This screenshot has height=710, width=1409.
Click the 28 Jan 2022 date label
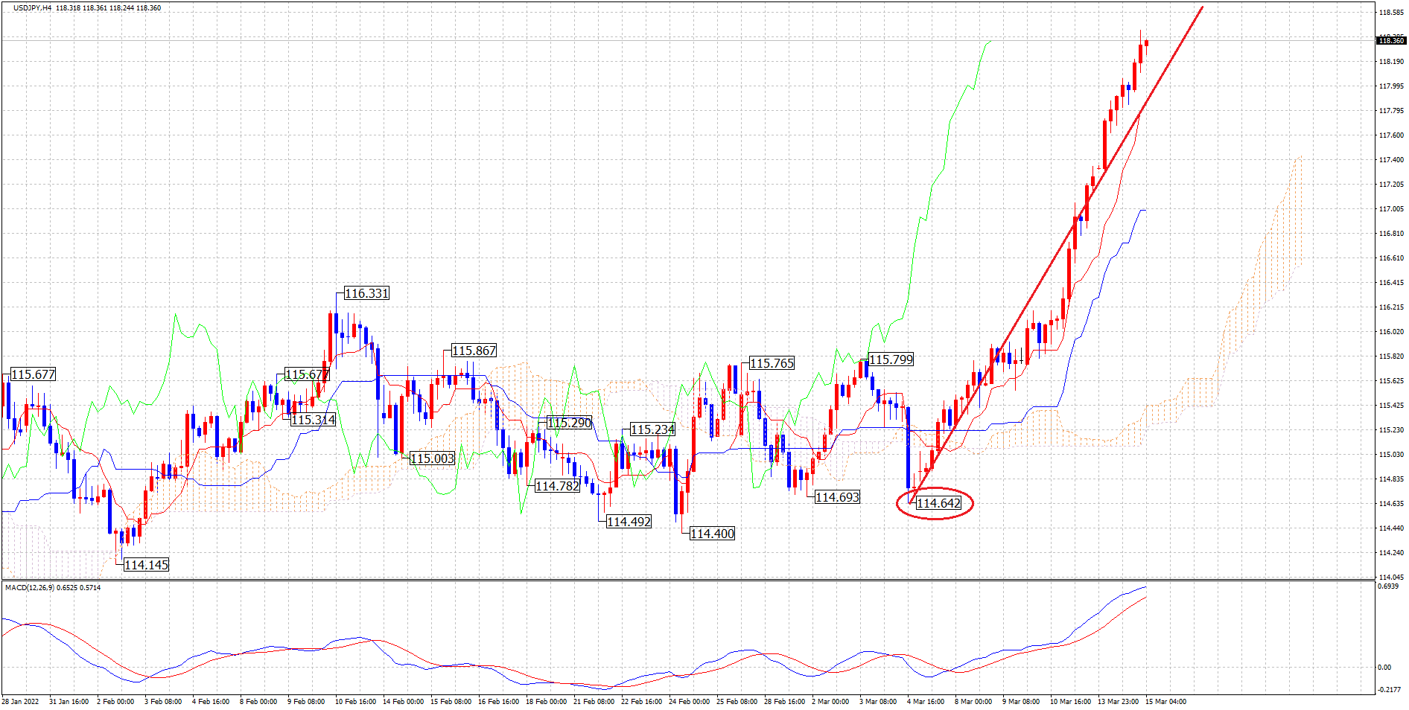pos(21,701)
